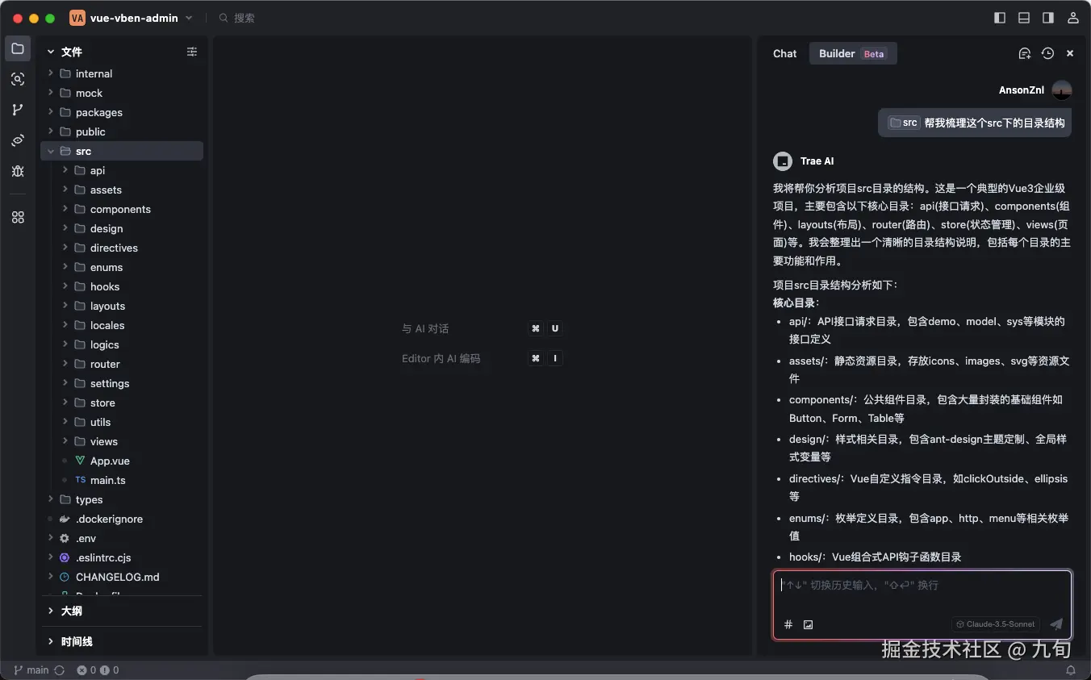Click the file panel filter settings icon
The image size is (1091, 680).
click(192, 52)
